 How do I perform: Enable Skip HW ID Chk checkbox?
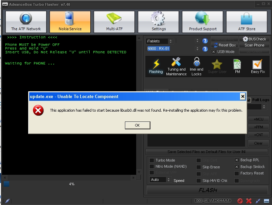pyautogui.click(x=198, y=181)
